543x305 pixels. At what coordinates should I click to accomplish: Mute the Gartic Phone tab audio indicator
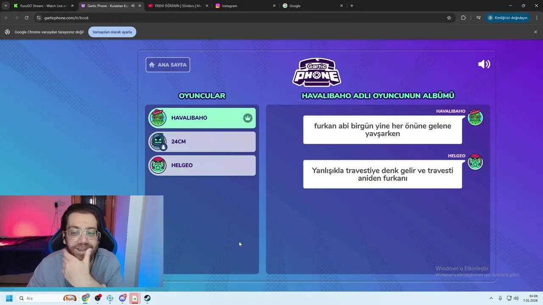[x=133, y=6]
